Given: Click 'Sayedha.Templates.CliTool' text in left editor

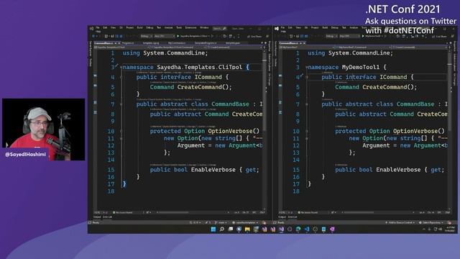Looking at the screenshot, I should [200, 67].
